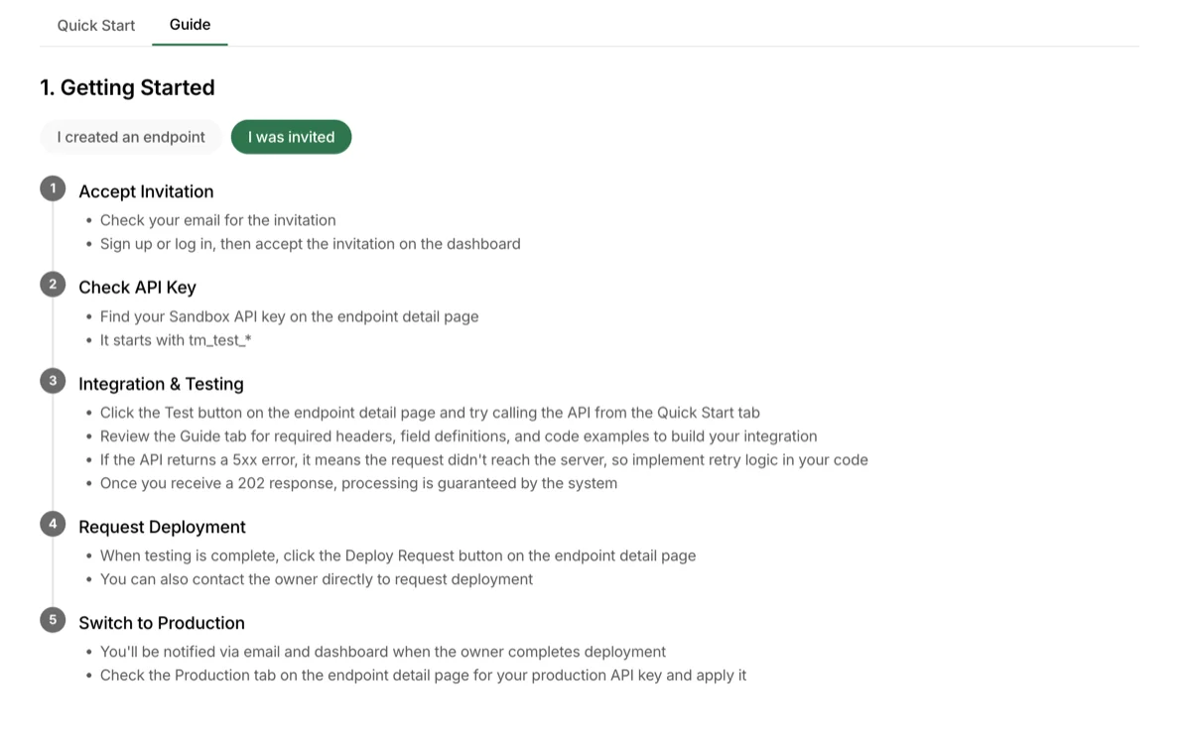Image resolution: width=1191 pixels, height=739 pixels.
Task: Click the 'Switch to Production' step title
Action: [x=162, y=623]
